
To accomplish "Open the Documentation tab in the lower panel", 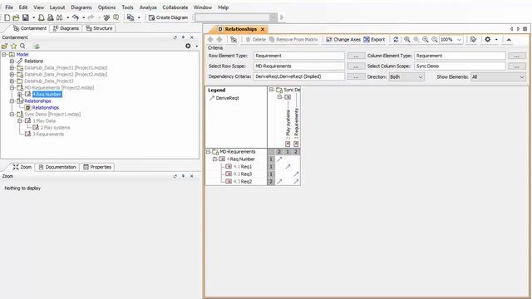I will click(57, 167).
